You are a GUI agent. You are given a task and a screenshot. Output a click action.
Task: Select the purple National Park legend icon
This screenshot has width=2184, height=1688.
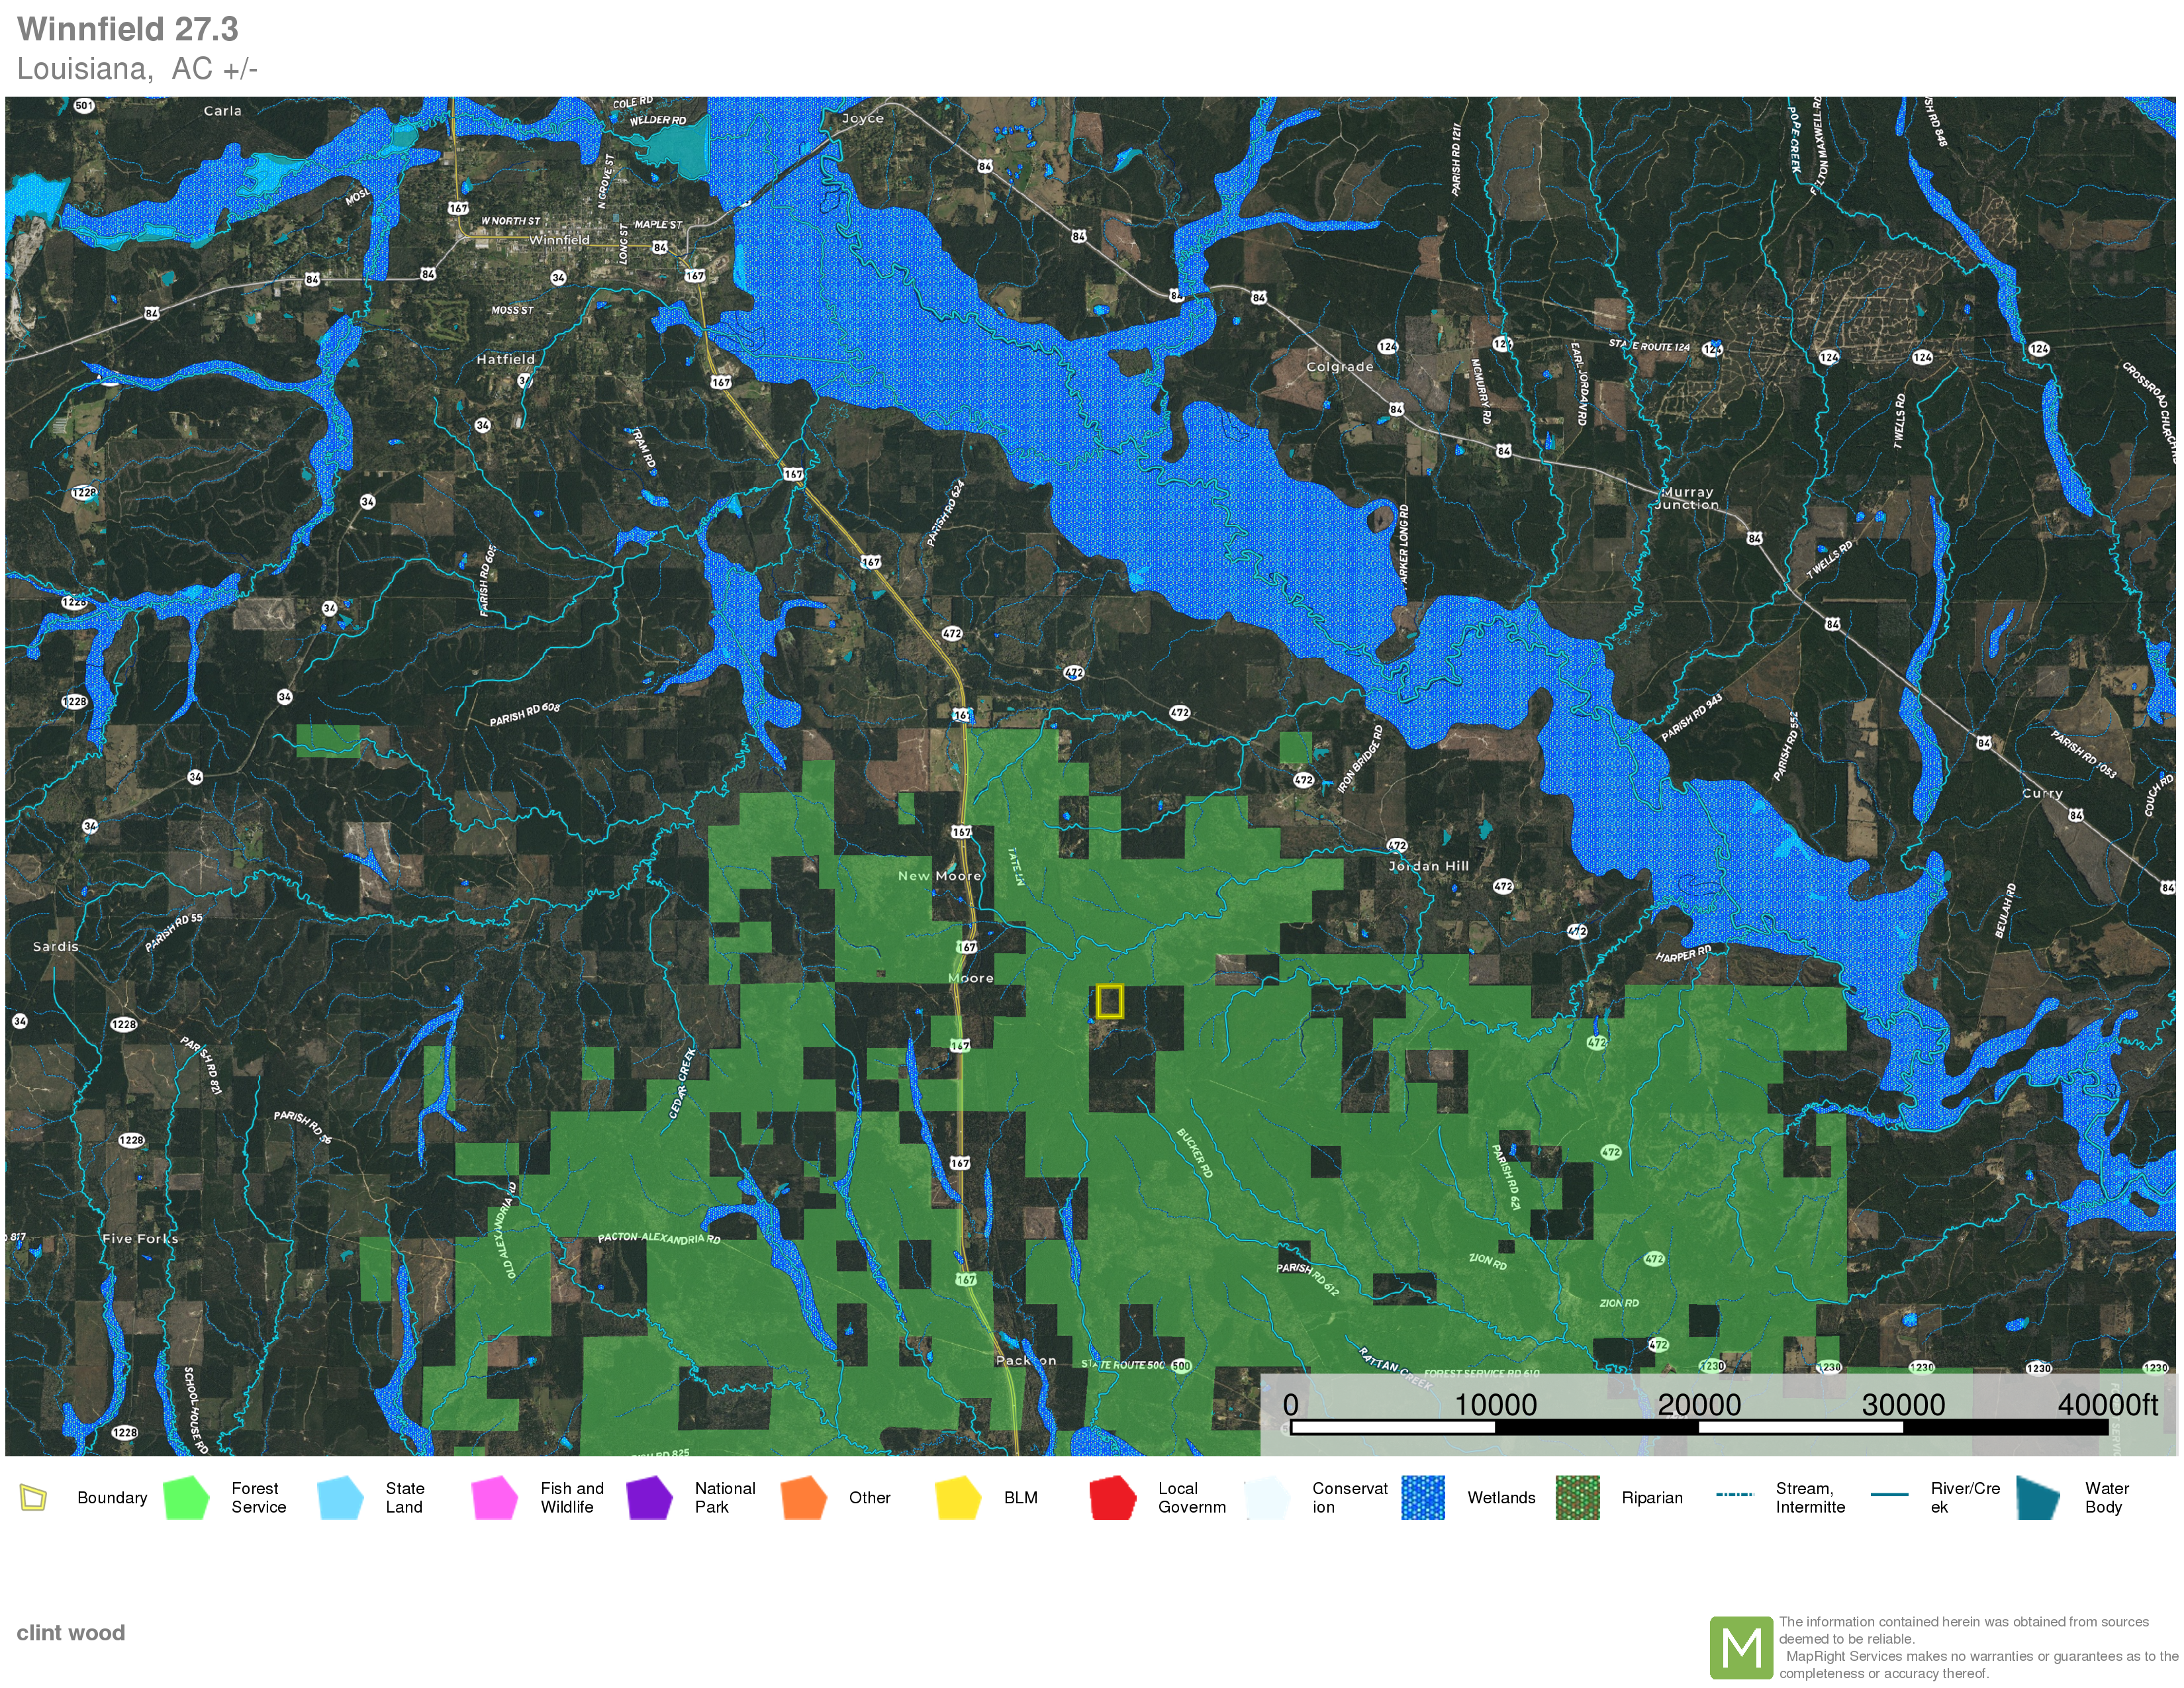coord(649,1497)
